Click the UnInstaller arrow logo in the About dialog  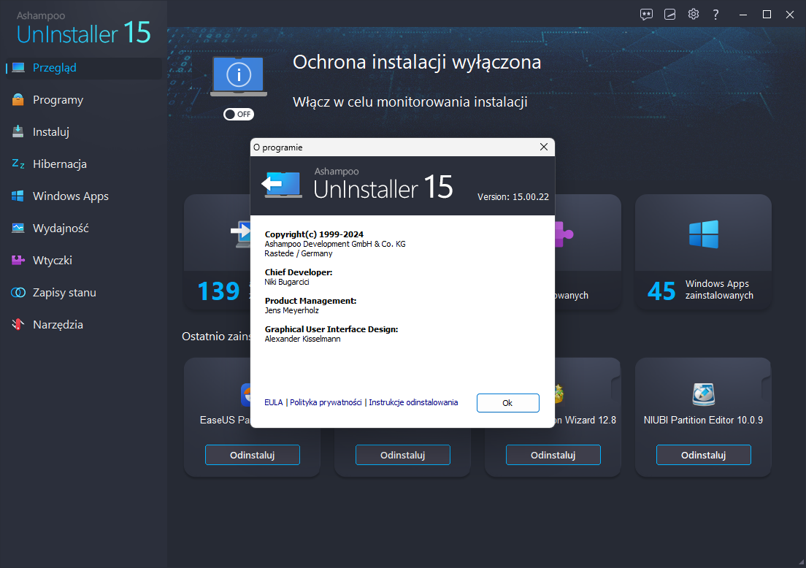[x=281, y=185]
